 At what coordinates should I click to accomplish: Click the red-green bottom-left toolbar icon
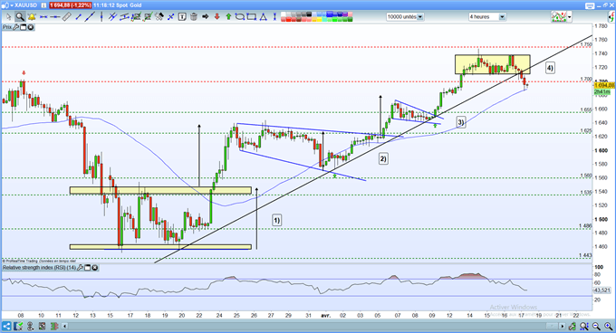tap(53, 326)
